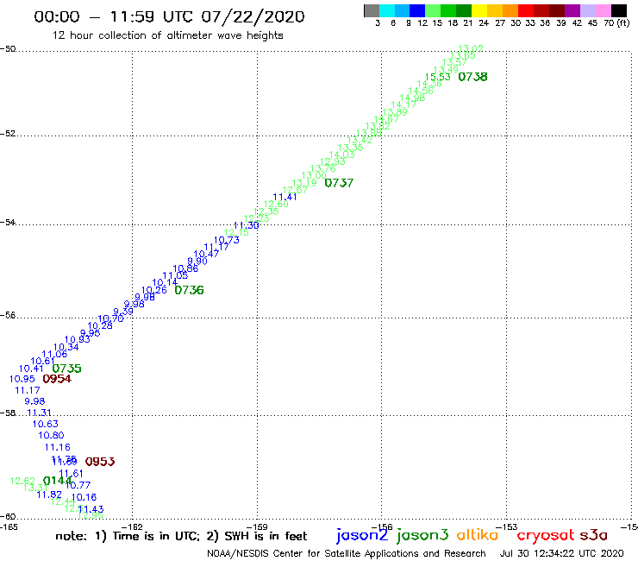Click the NOAA/NESDIS credit line
638x561 pixels.
[x=347, y=554]
